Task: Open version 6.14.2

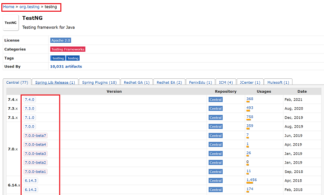Action: pos(31,190)
